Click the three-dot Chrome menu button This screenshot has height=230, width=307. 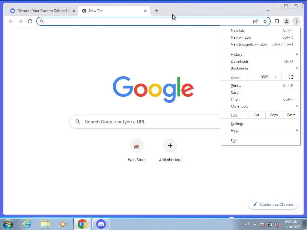click(x=296, y=21)
